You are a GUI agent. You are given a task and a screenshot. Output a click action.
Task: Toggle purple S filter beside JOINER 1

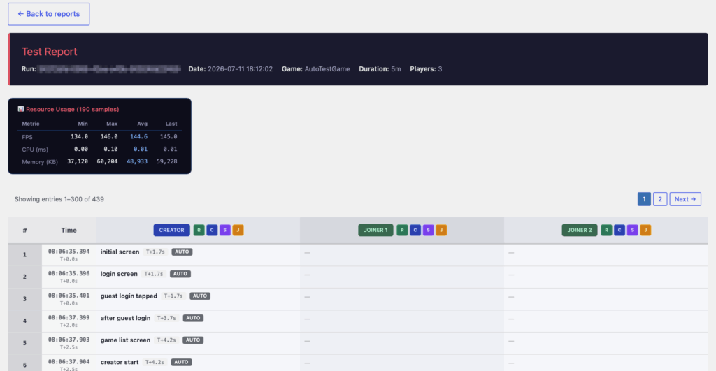click(429, 230)
